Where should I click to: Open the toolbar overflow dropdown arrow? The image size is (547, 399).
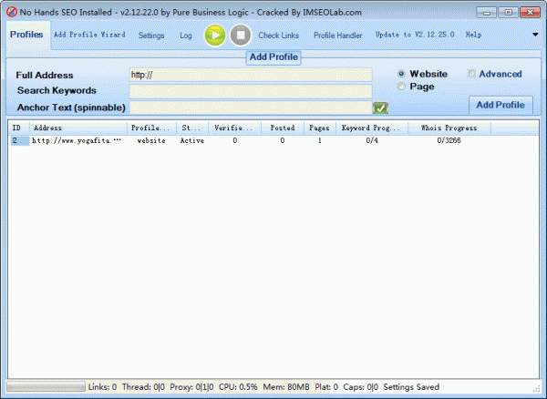535,35
